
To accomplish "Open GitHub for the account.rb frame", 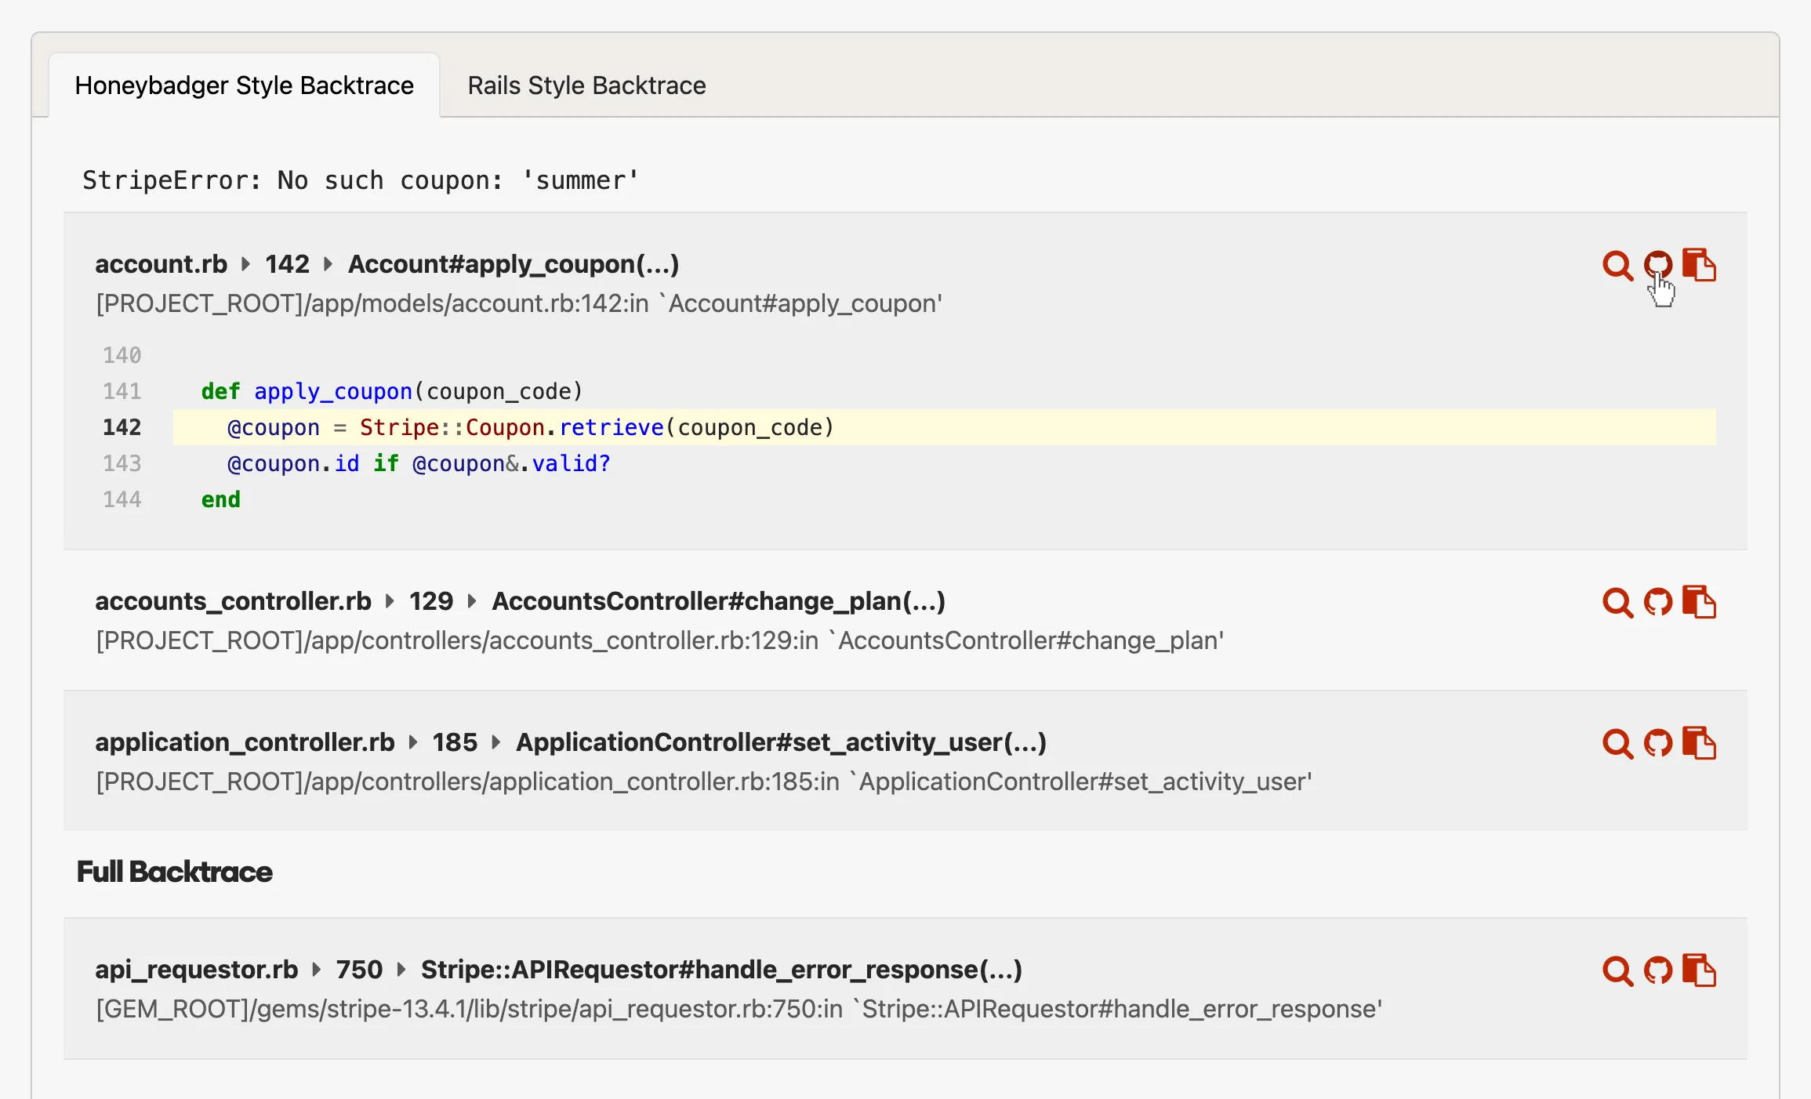I will click(1658, 264).
